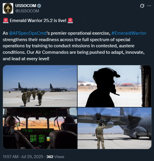Image resolution: width=154 pixels, height=161 pixels.
Task: Open the cockpit view photo
Action: coord(40,128)
